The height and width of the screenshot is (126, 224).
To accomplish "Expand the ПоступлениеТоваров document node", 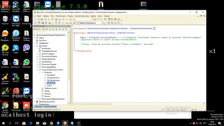I will tap(37, 56).
